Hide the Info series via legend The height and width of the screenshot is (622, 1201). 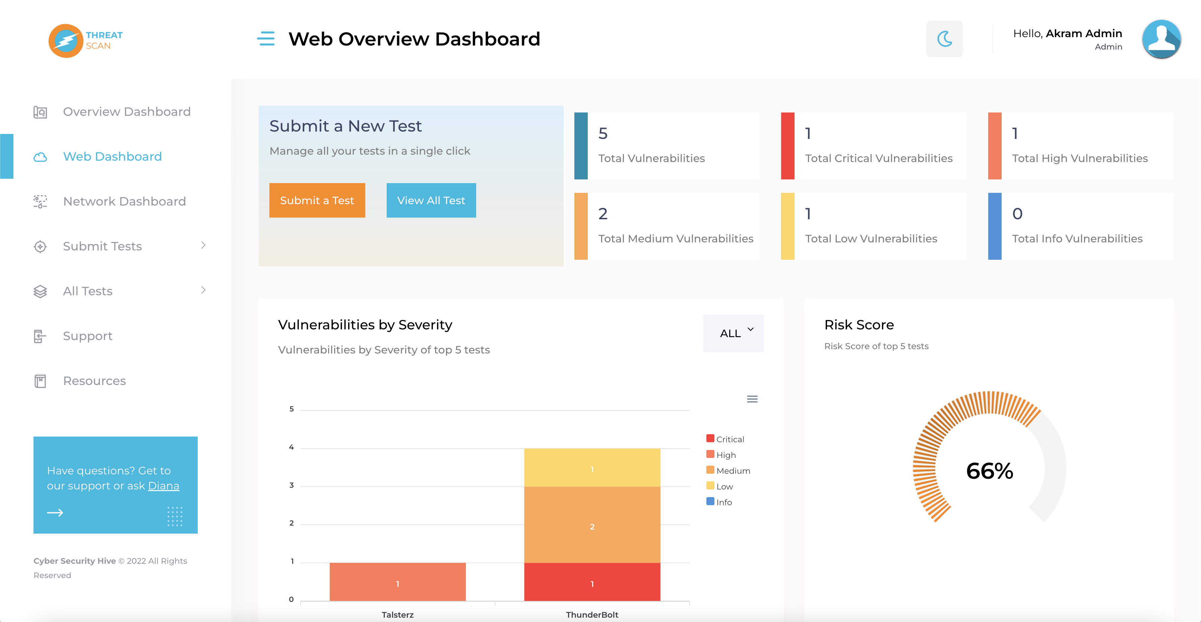click(710, 502)
